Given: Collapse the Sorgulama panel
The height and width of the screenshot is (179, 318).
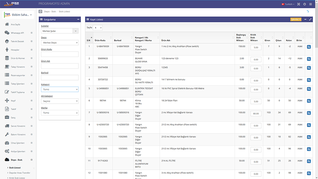Looking at the screenshot, I should 78,19.
